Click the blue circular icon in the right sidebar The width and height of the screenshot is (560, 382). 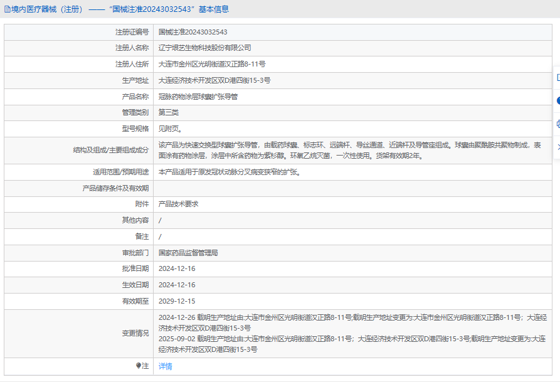click(x=557, y=100)
